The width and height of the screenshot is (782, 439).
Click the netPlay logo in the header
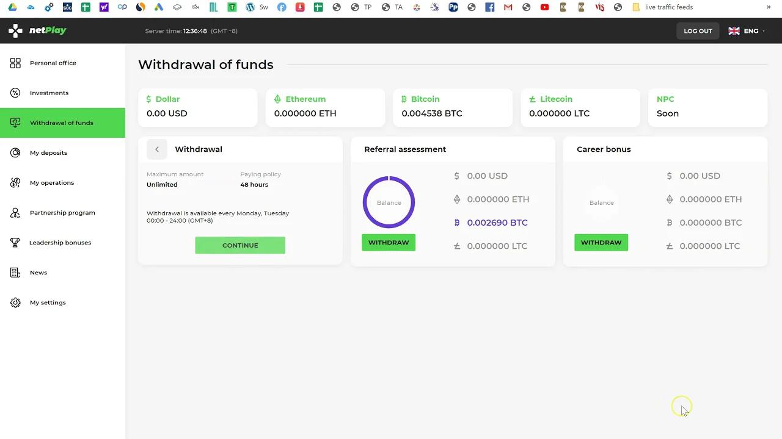(37, 30)
